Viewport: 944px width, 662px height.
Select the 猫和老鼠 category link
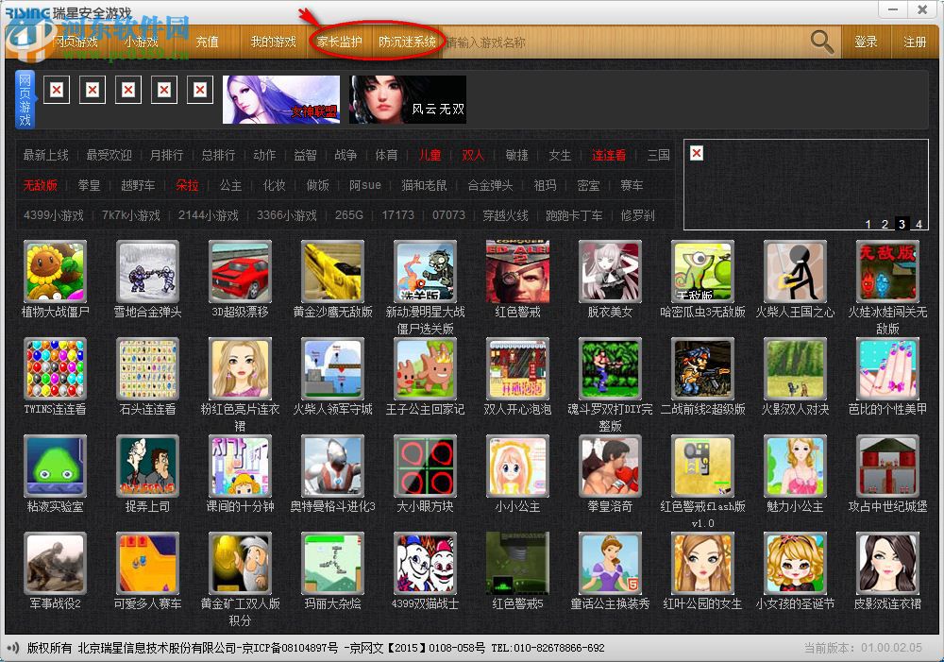(425, 185)
